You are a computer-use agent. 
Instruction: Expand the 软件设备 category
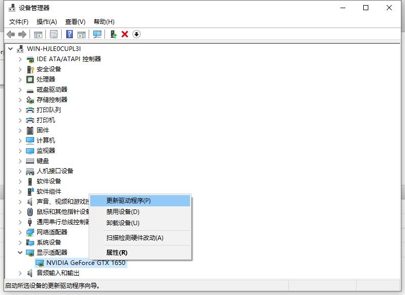click(20, 181)
